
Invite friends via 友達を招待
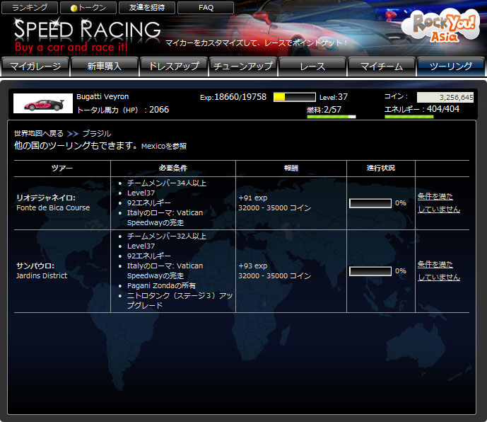147,8
